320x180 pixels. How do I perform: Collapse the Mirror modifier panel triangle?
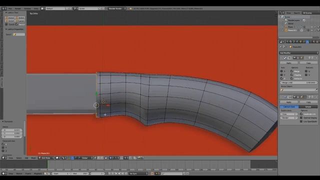point(281,58)
